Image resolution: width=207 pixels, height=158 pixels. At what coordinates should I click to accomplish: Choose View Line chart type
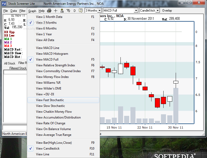(x=63, y=154)
